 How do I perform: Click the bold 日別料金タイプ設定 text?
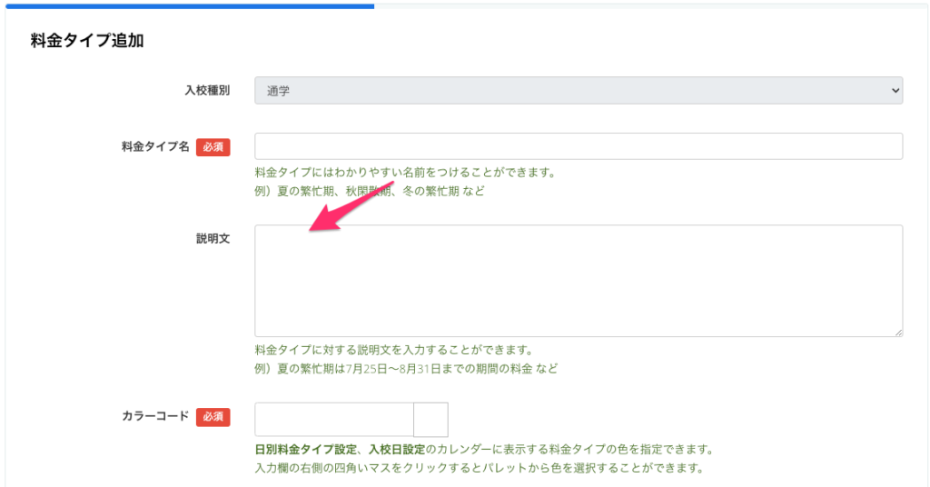(x=305, y=450)
